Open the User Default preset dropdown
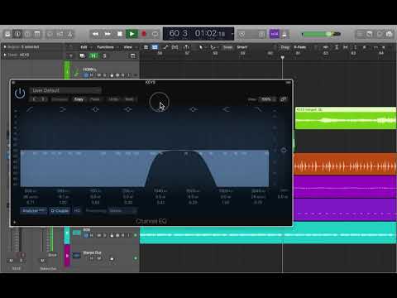 click(65, 90)
